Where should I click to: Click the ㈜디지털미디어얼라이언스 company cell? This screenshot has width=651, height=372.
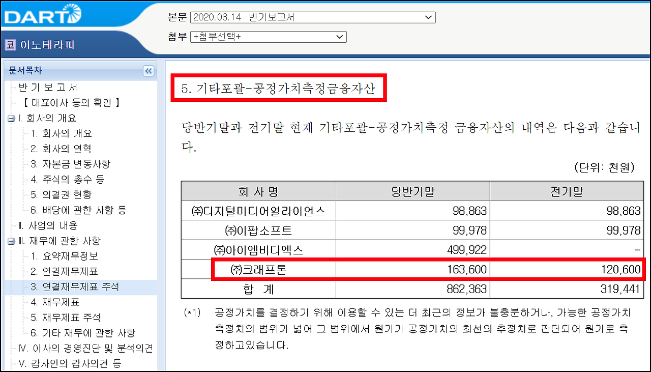point(258,211)
